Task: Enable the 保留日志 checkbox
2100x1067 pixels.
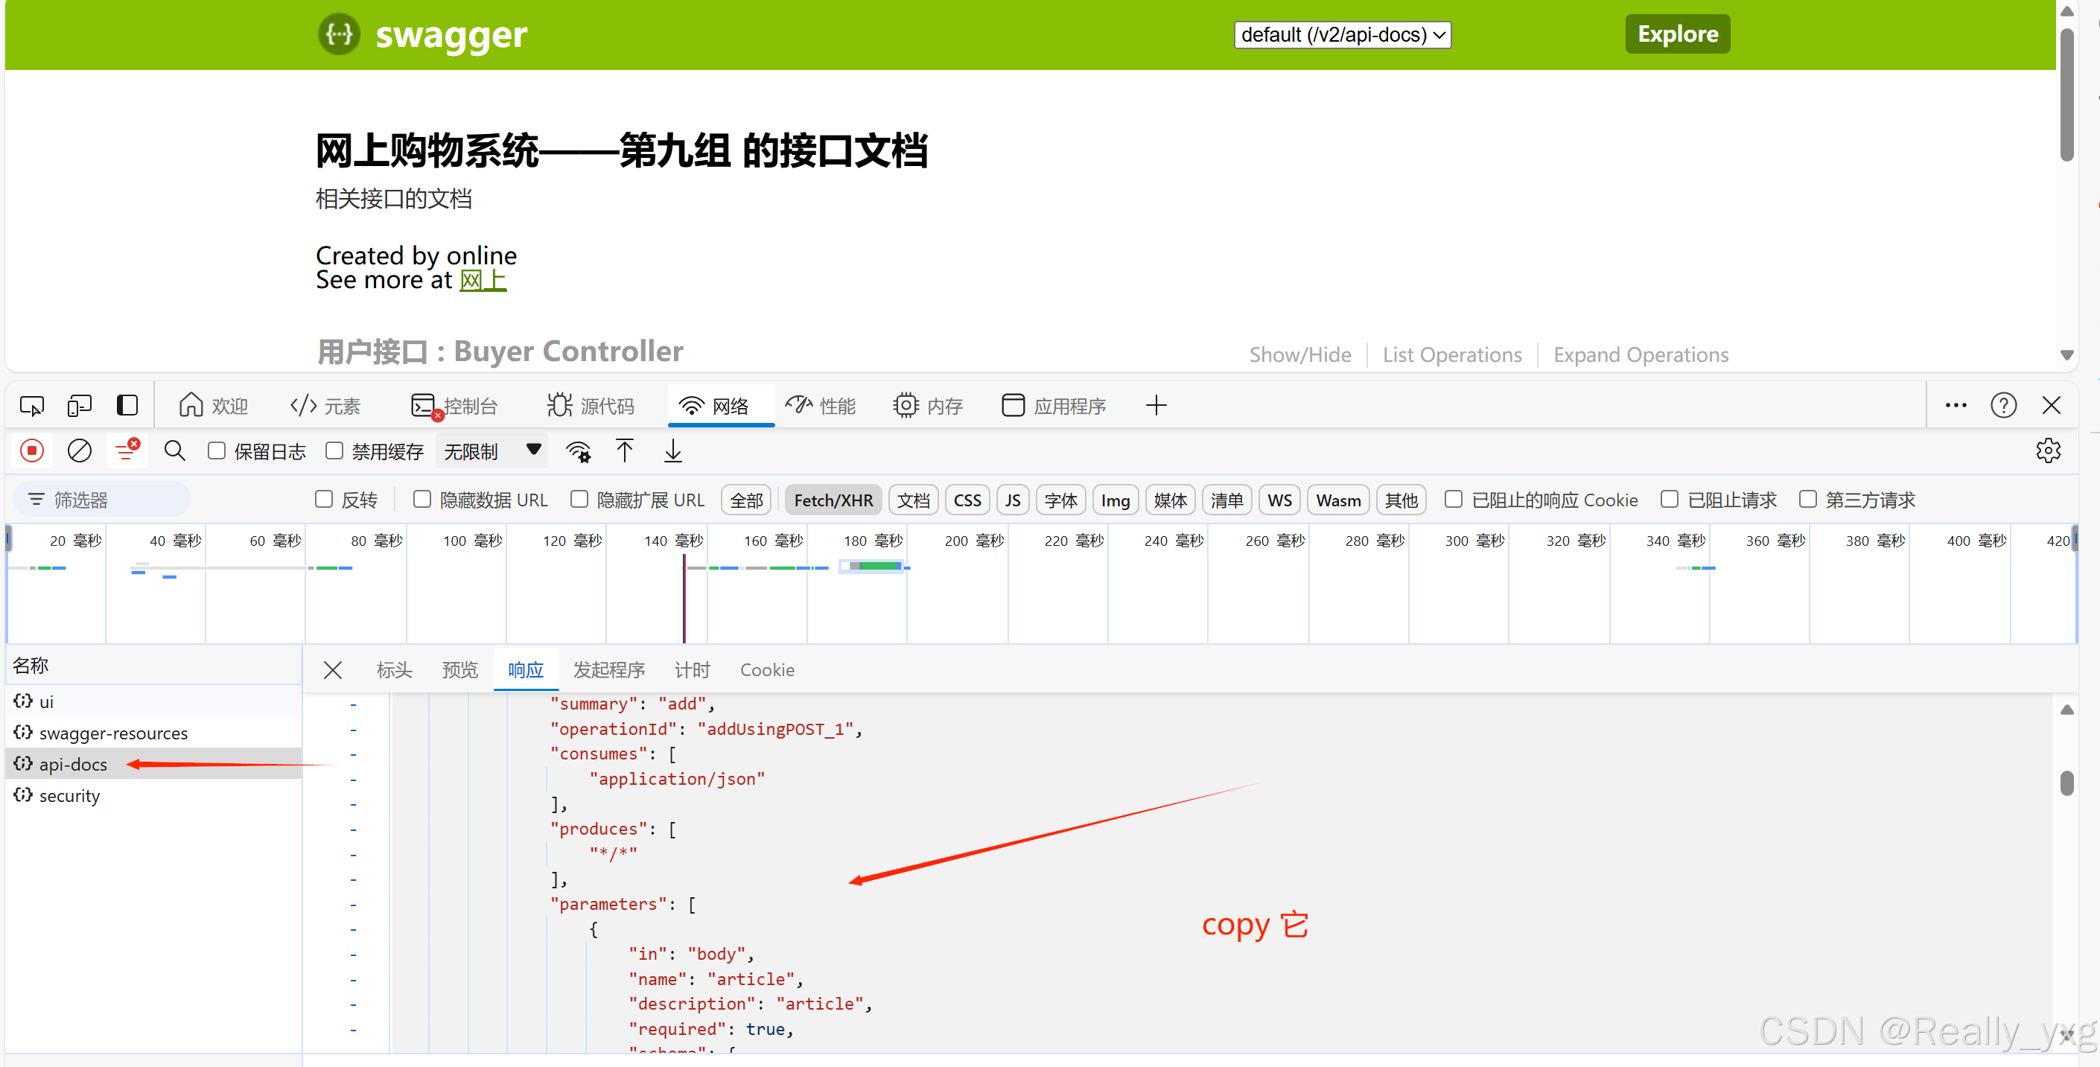Action: click(x=216, y=450)
